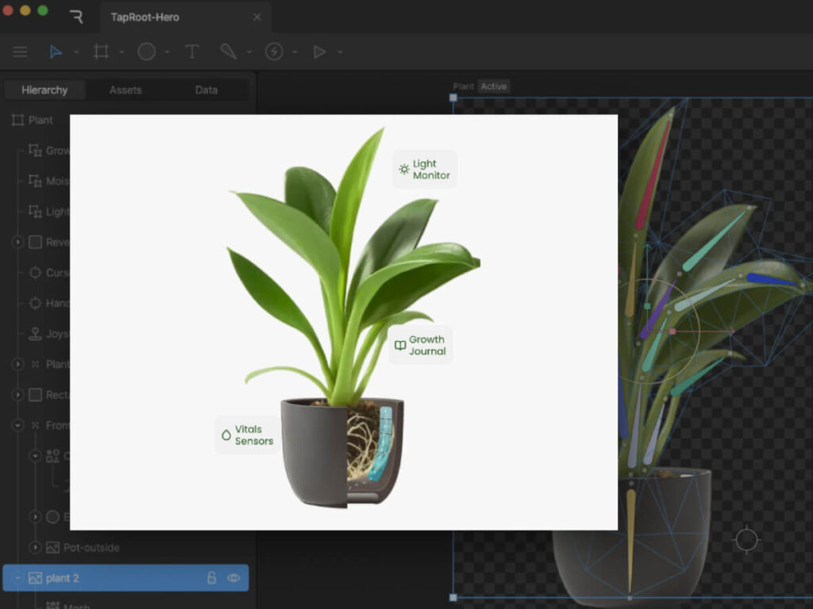
Task: Switch to the Assets tab
Action: point(125,90)
